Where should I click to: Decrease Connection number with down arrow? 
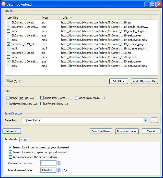click(x=59, y=164)
